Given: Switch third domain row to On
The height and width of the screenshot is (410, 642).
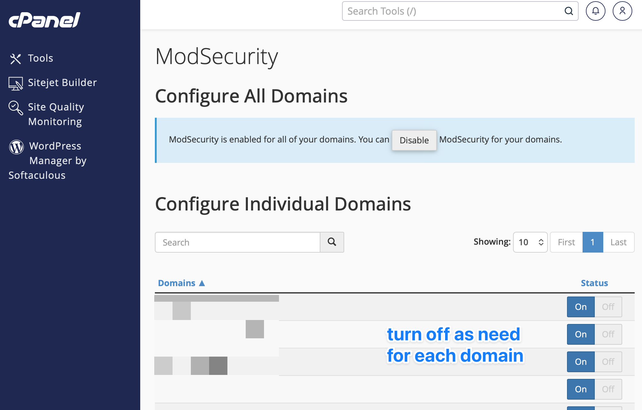Looking at the screenshot, I should (581, 362).
